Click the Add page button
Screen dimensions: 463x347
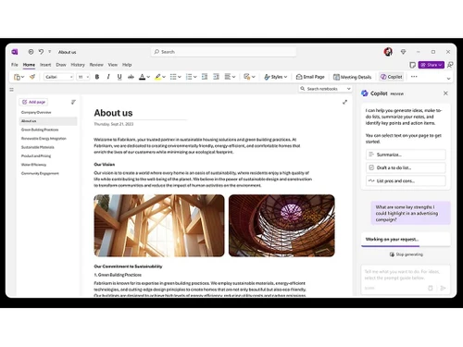tap(33, 102)
